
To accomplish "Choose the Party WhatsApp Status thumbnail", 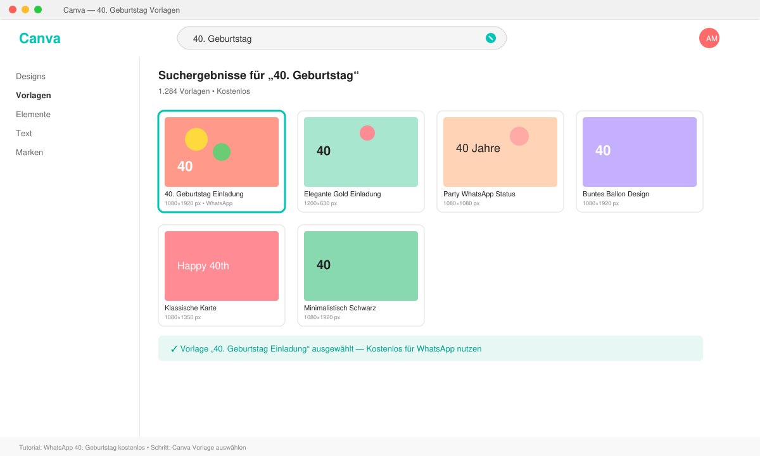I will (x=500, y=152).
